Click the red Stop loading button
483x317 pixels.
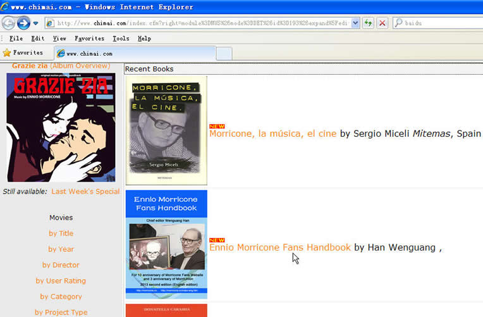[382, 23]
